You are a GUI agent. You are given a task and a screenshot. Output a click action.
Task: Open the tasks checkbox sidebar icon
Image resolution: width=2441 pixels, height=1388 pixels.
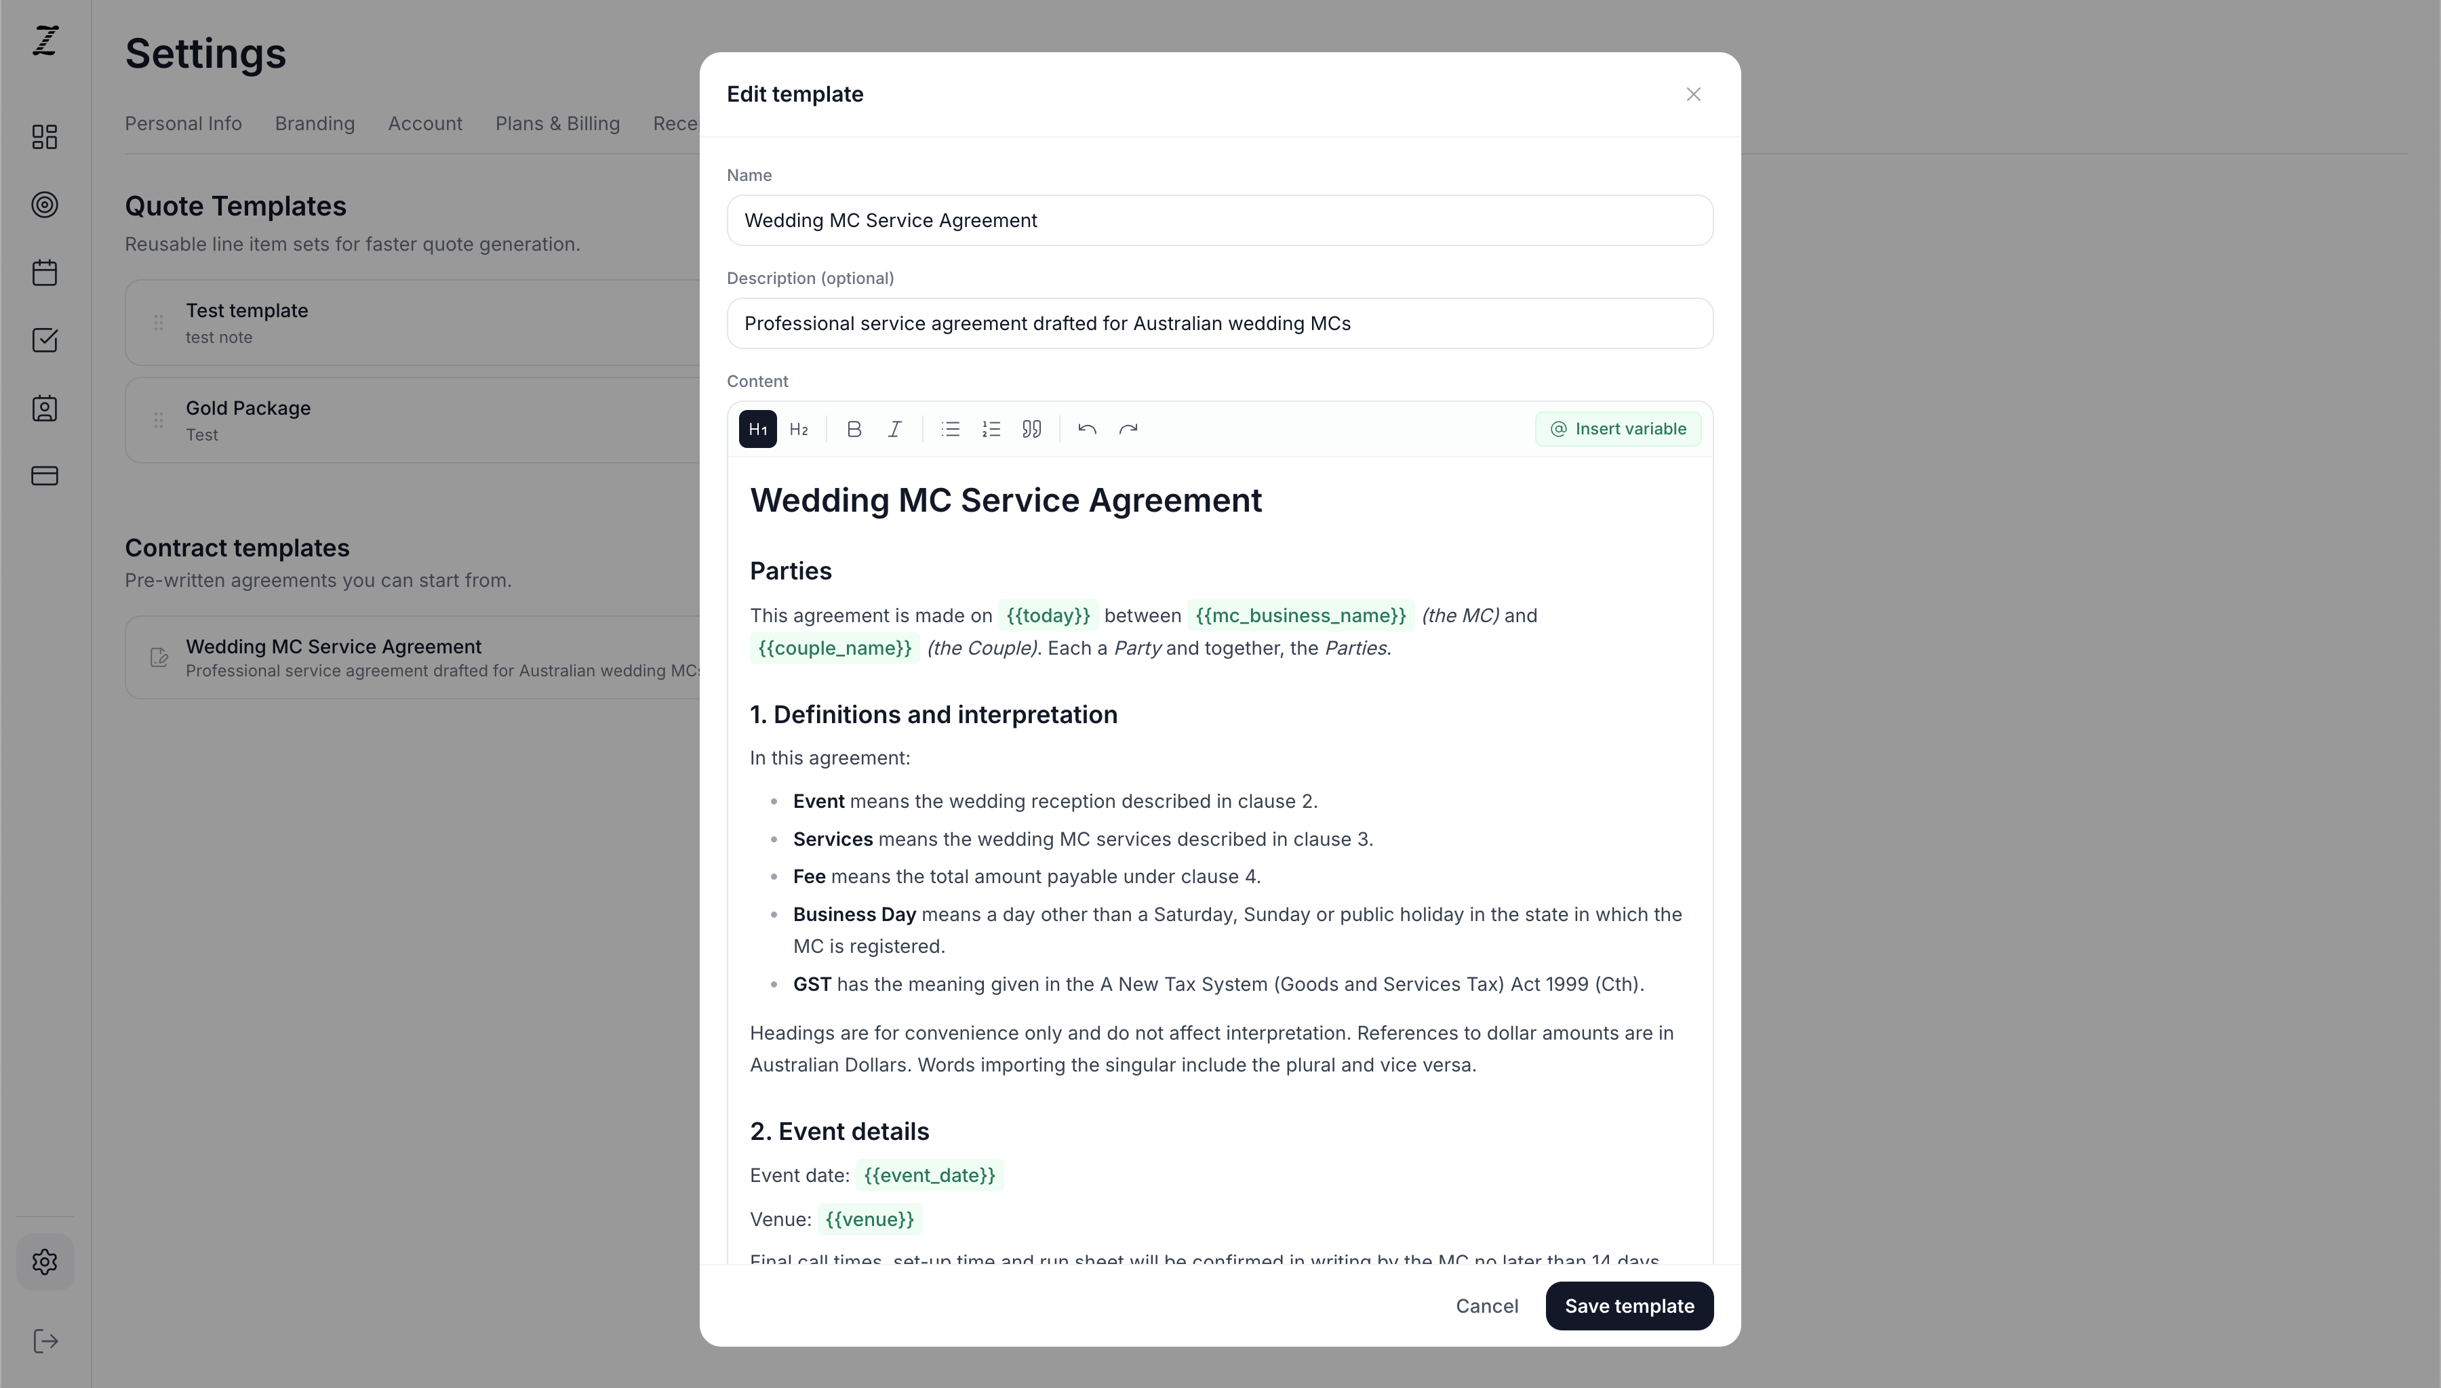point(45,340)
